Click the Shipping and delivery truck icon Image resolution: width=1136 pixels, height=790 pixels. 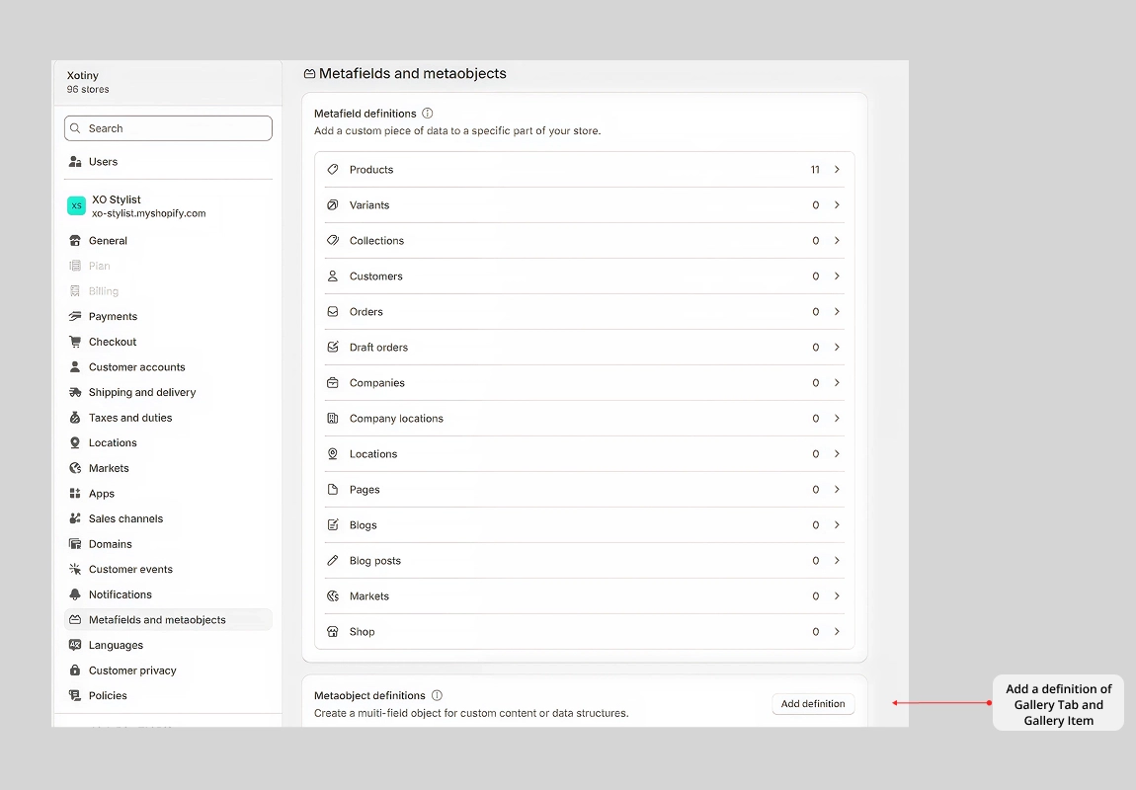click(x=75, y=392)
